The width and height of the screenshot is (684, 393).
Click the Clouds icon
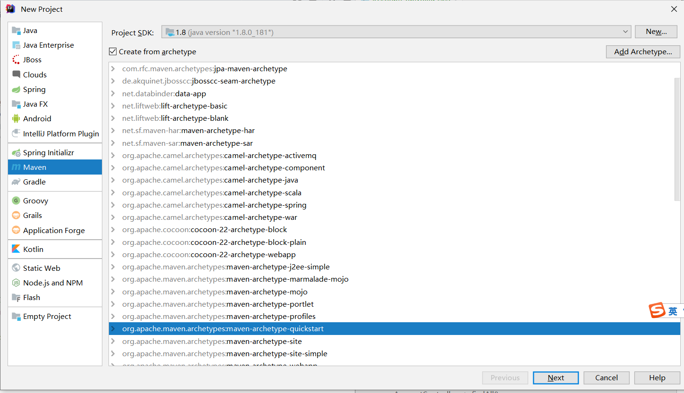(16, 75)
